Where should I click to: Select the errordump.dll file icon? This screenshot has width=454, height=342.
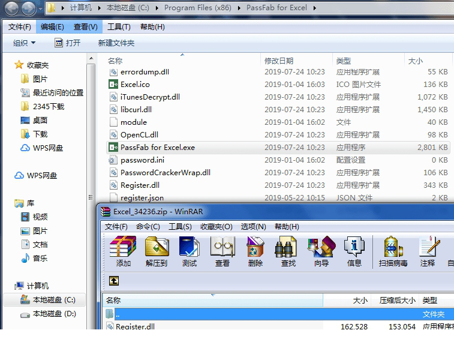pyautogui.click(x=113, y=72)
